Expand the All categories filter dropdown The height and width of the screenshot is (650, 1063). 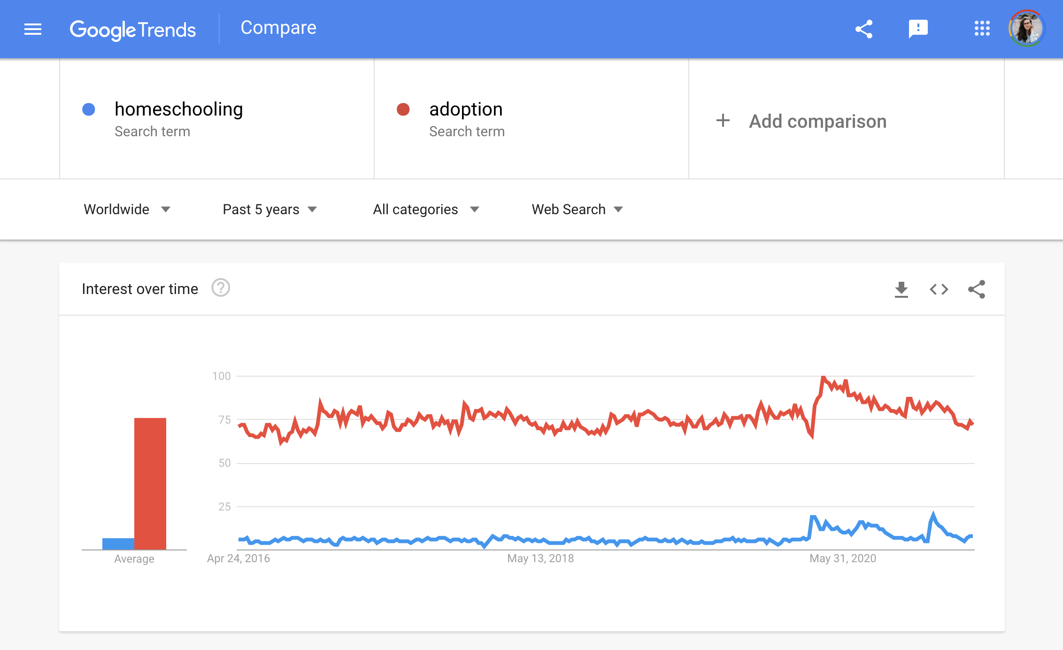click(x=425, y=209)
